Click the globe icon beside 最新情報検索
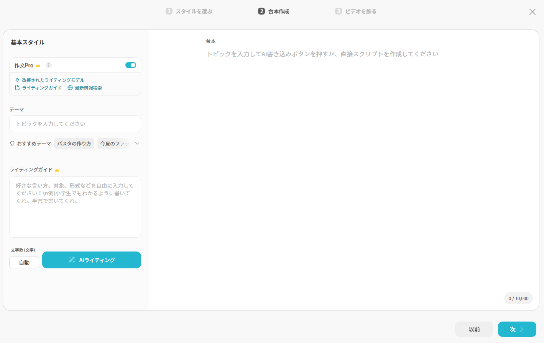Image resolution: width=544 pixels, height=343 pixels. coord(70,88)
